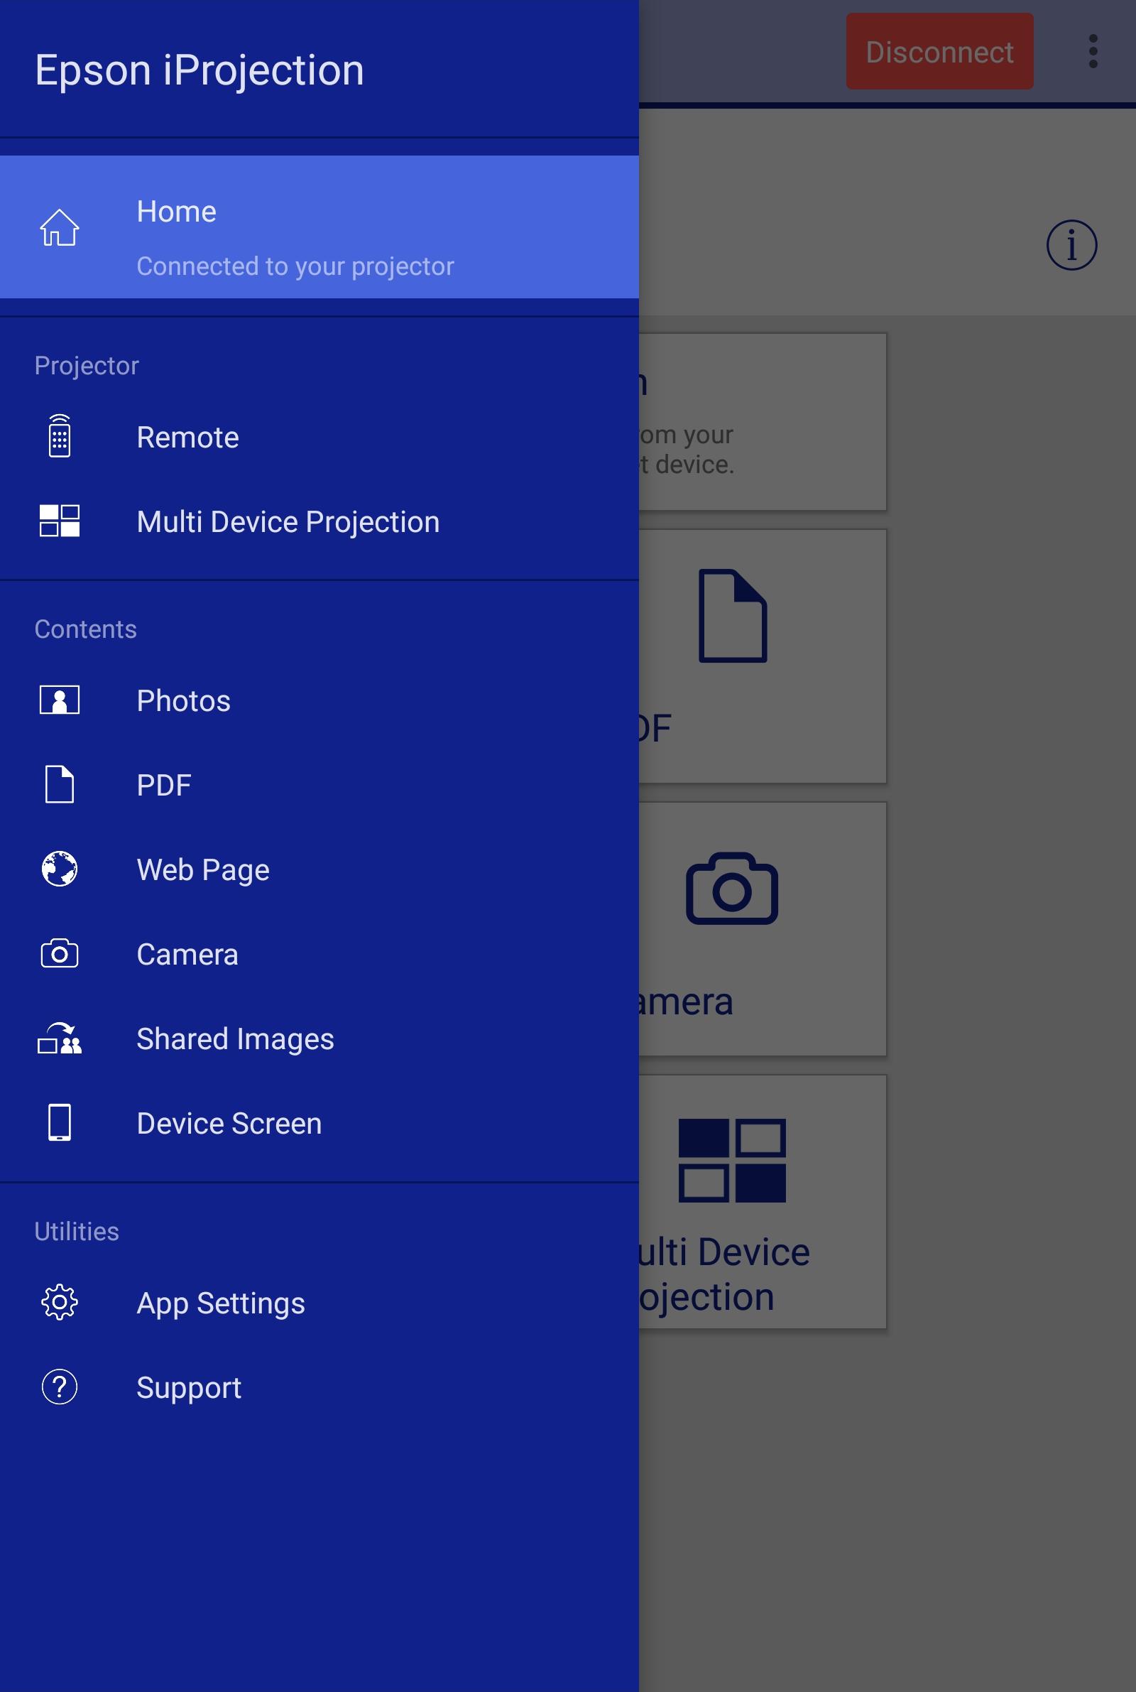Image resolution: width=1136 pixels, height=1692 pixels.
Task: Click the Utilities section header
Action: point(77,1231)
